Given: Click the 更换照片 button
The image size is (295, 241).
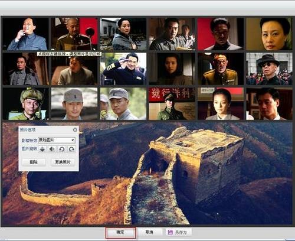Looking at the screenshot, I should [63, 162].
